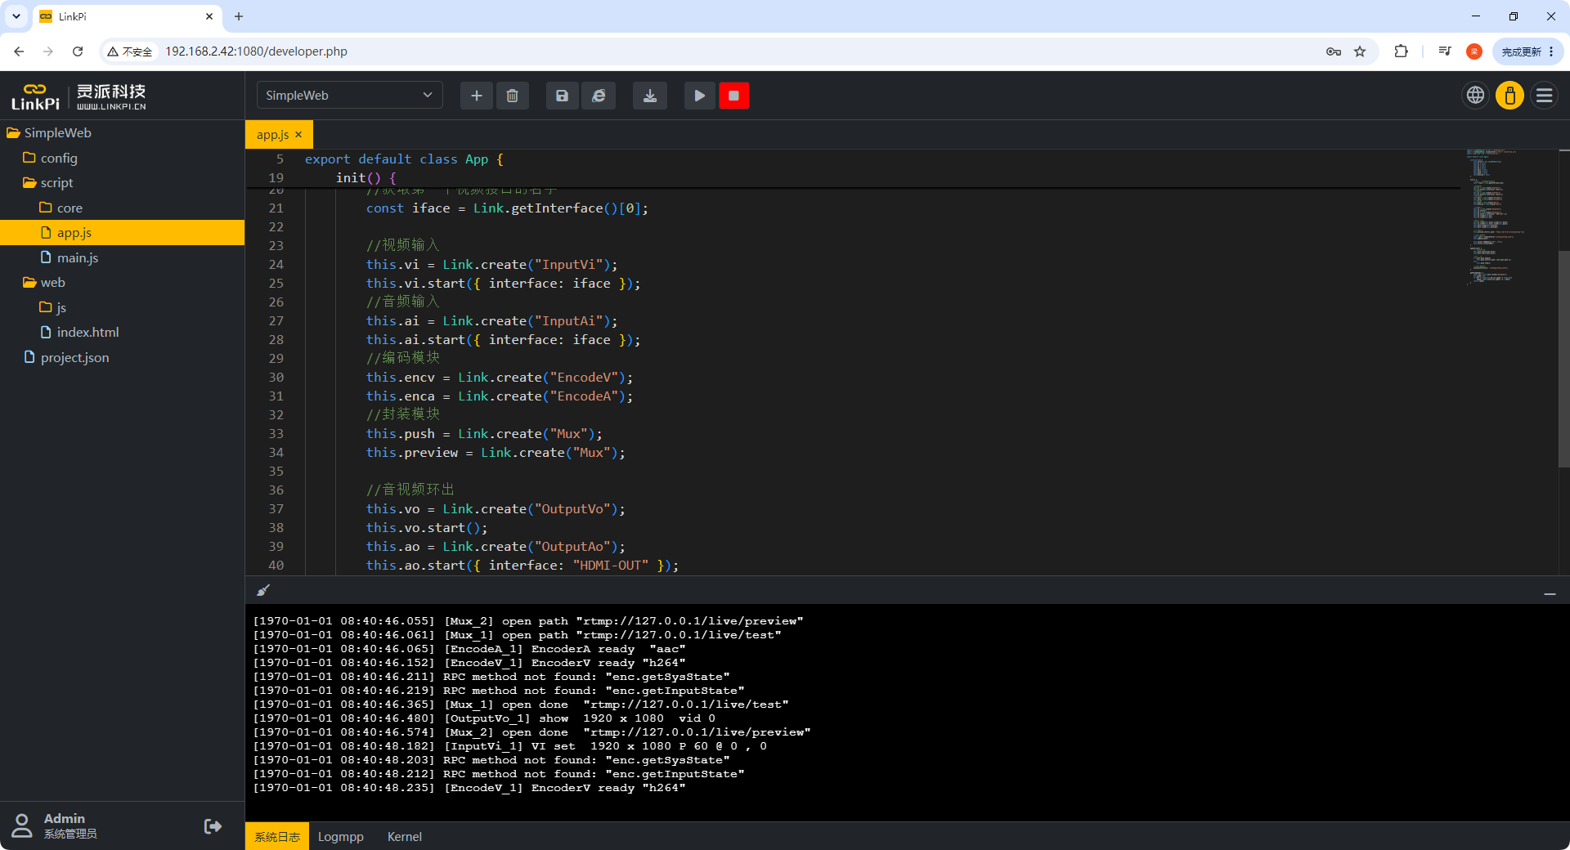Minimize the log console panel
The width and height of the screenshot is (1570, 850).
click(1550, 594)
